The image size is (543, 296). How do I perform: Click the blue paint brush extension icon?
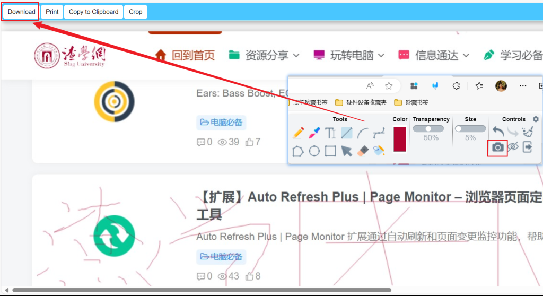[435, 86]
